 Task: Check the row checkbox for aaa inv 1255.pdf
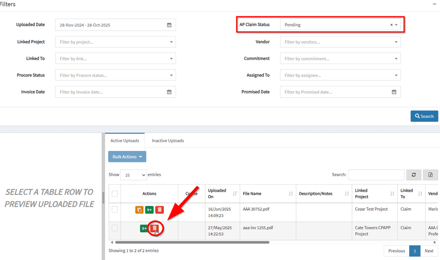tap(115, 228)
